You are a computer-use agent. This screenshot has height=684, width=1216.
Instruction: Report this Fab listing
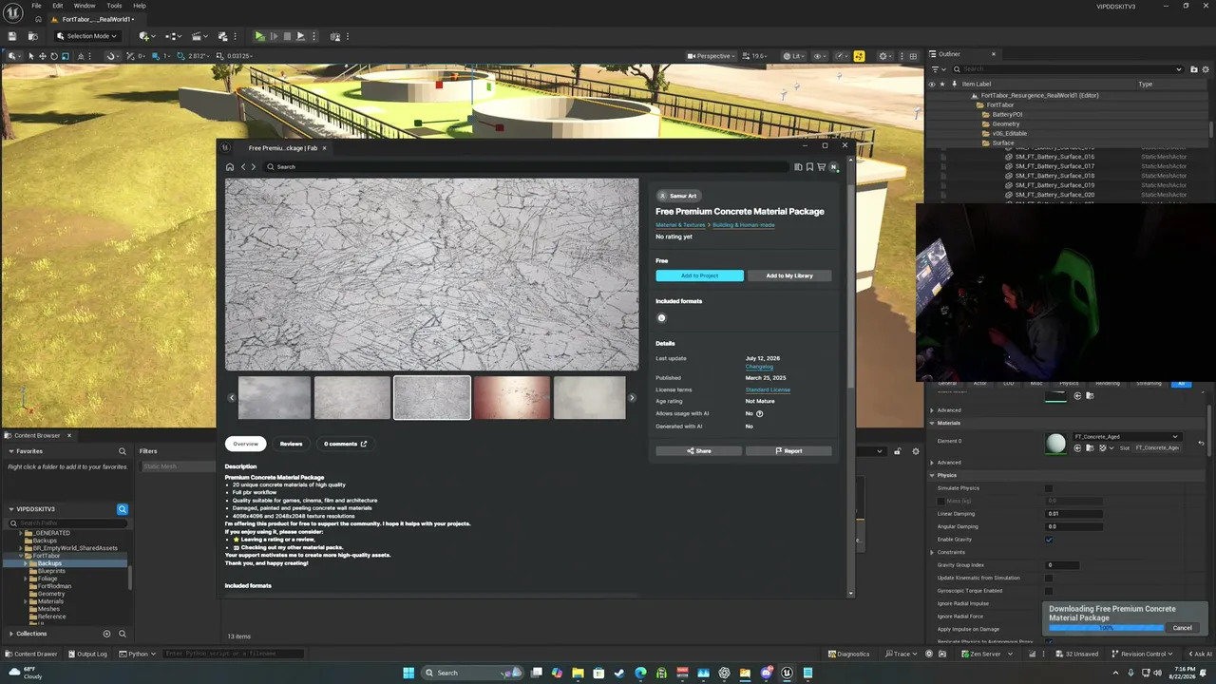coord(788,451)
